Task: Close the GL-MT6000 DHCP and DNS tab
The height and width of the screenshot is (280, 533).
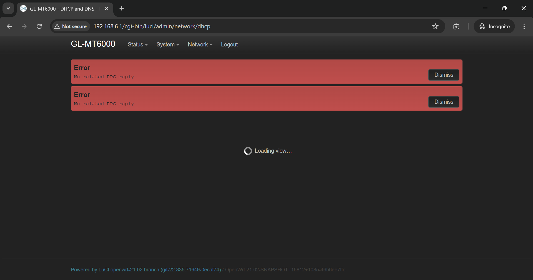Action: [x=107, y=8]
